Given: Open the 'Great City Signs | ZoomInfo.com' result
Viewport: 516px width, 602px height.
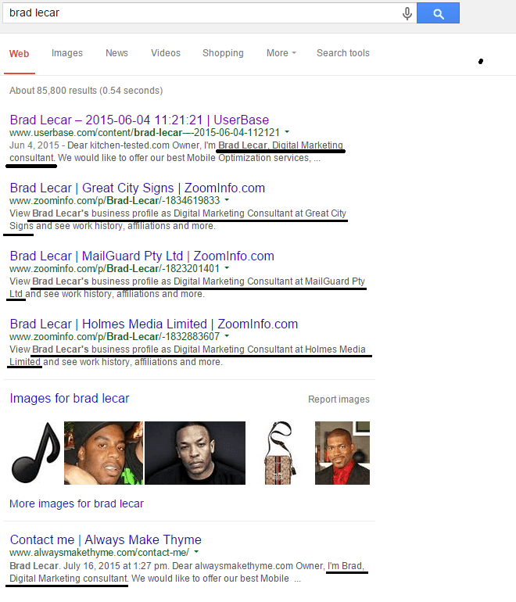Looking at the screenshot, I should pyautogui.click(x=138, y=188).
